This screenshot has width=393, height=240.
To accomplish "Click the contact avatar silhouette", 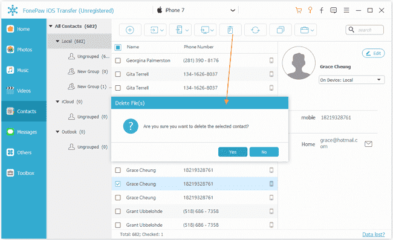I will click(x=299, y=63).
